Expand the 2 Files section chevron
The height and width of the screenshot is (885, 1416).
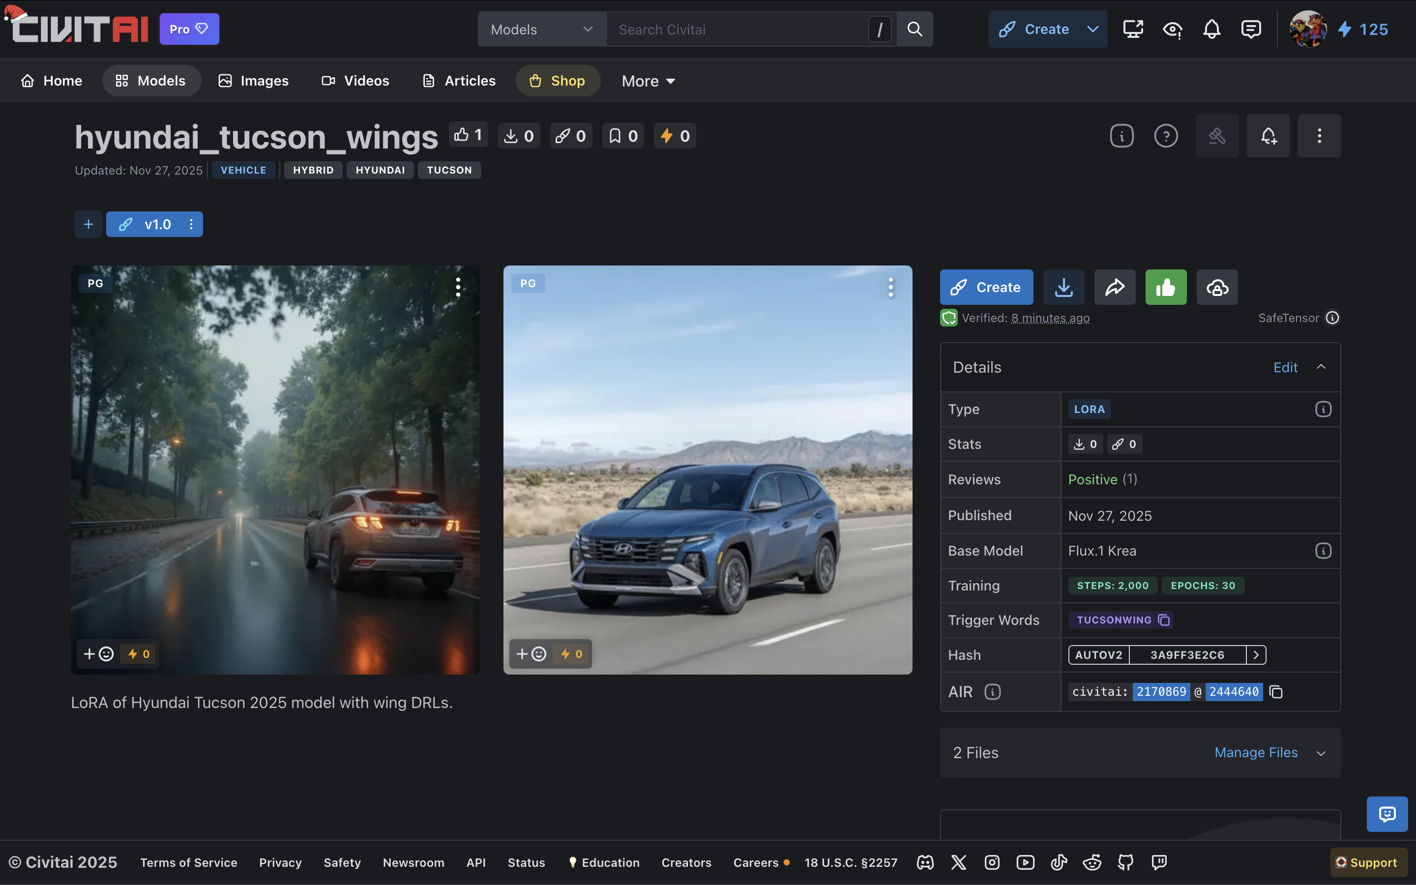pyautogui.click(x=1321, y=753)
